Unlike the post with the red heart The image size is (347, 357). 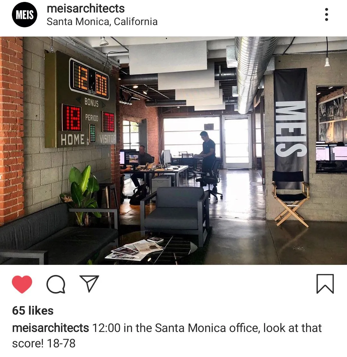point(22,284)
